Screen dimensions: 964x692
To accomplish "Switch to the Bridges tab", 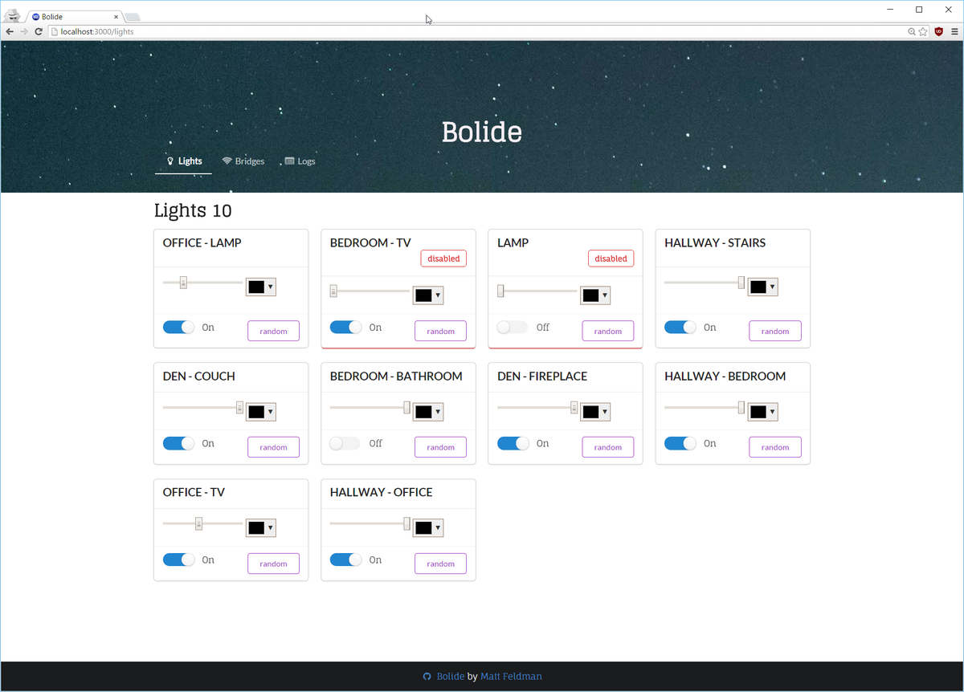I will coord(243,161).
